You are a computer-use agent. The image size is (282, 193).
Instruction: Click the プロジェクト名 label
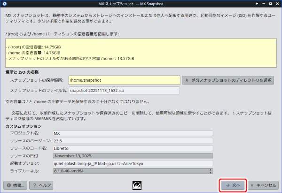(24, 133)
